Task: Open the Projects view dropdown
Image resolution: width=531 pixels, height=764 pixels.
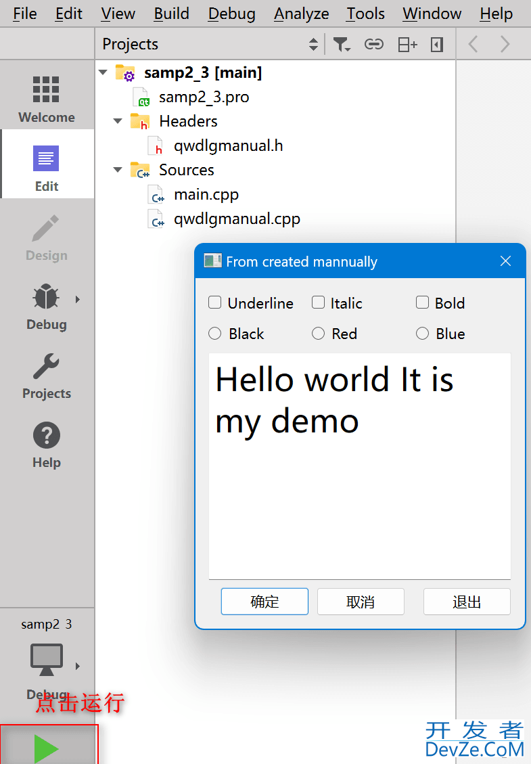Action: click(313, 45)
